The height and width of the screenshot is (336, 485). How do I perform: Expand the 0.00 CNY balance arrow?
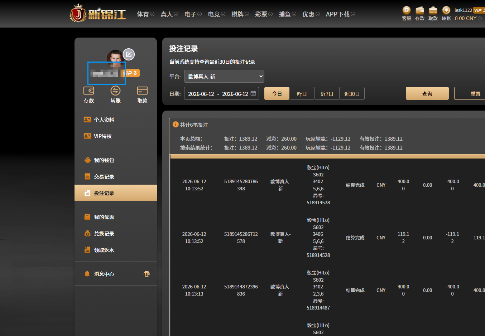click(480, 18)
